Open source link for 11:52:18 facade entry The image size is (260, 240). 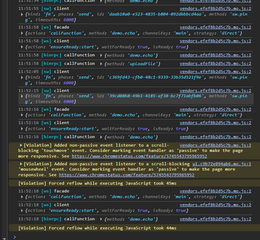(x=215, y=191)
